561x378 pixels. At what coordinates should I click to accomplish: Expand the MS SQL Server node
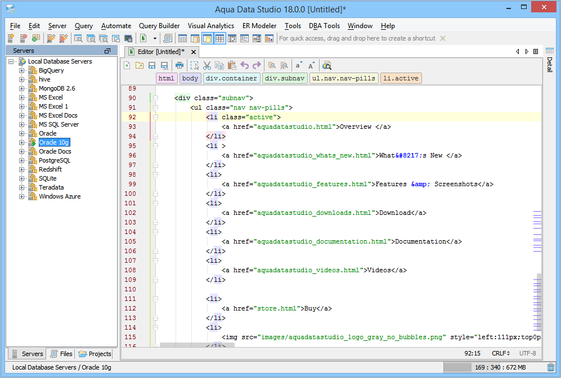pyautogui.click(x=22, y=124)
